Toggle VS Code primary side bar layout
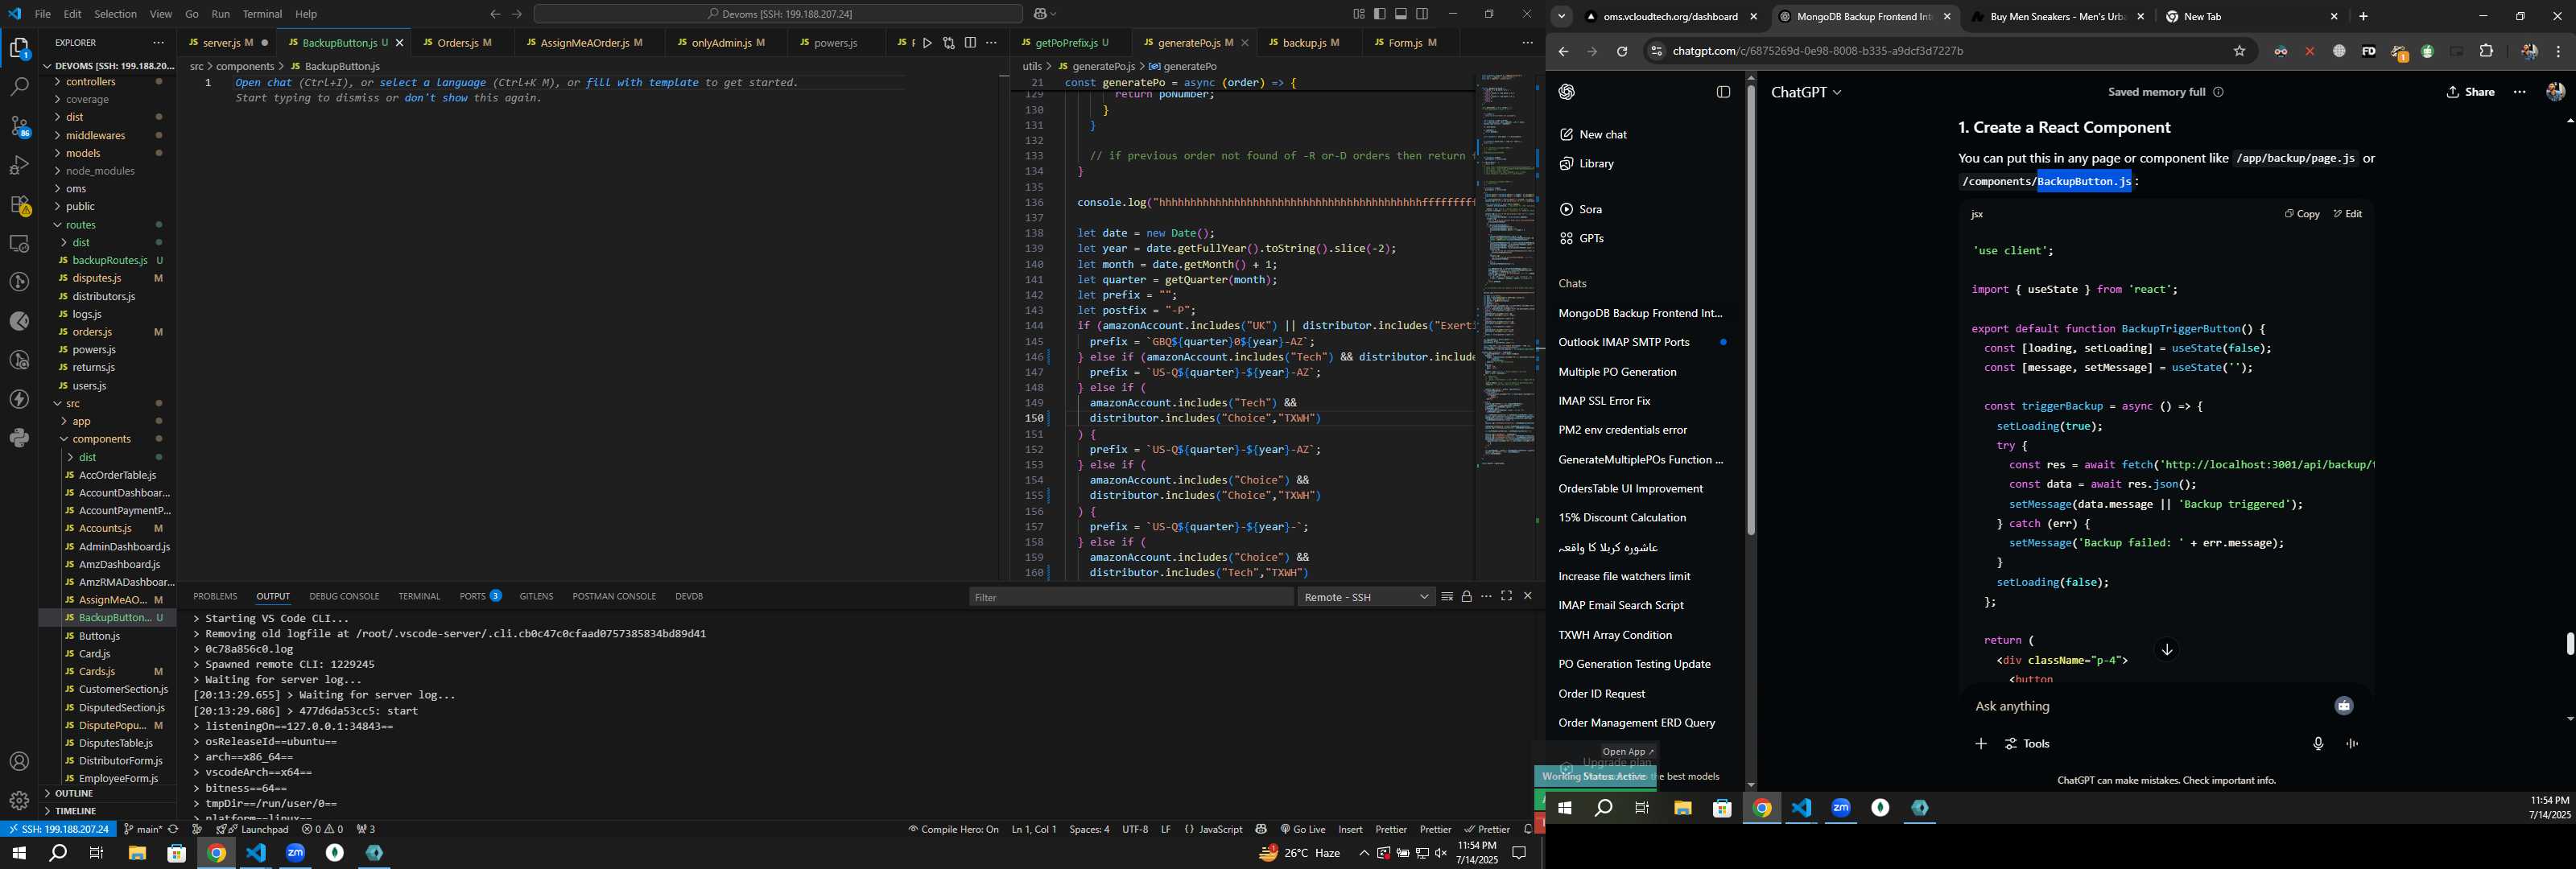The height and width of the screenshot is (869, 2576). [1380, 14]
